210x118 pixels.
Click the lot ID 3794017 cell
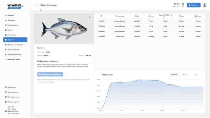pyautogui.click(x=101, y=21)
